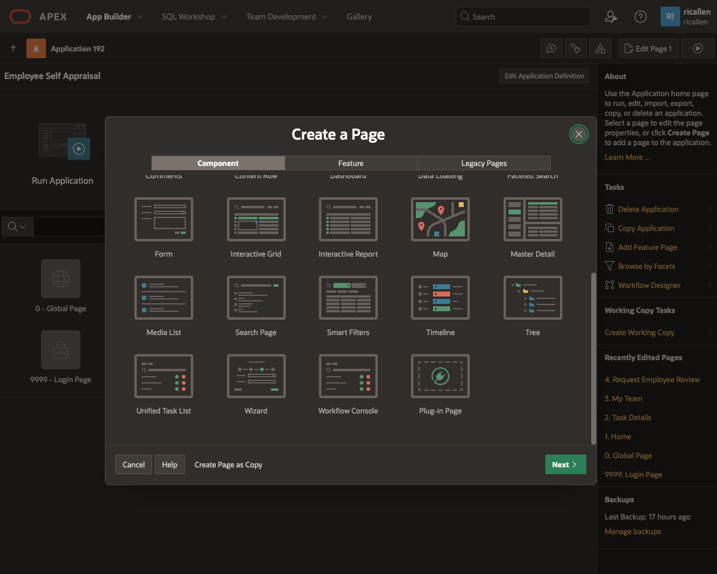Open the administration user-key icon
The image size is (717, 574).
coord(611,17)
